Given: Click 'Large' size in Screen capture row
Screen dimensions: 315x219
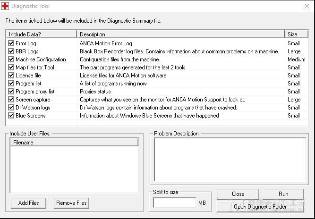Looking at the screenshot, I should 294,100.
